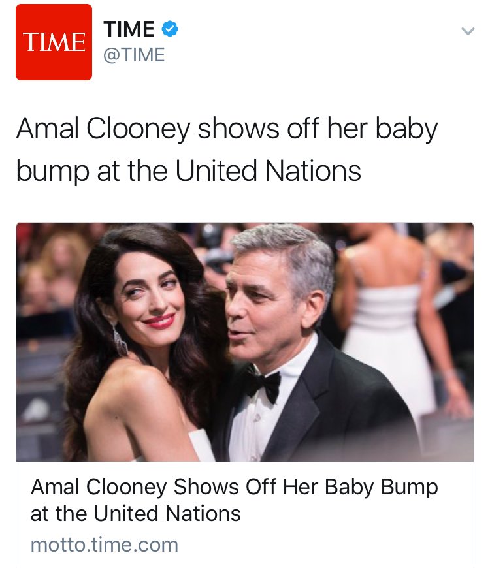This screenshot has width=490, height=568.
Task: Open the red TIME profile avatar
Action: tap(54, 42)
